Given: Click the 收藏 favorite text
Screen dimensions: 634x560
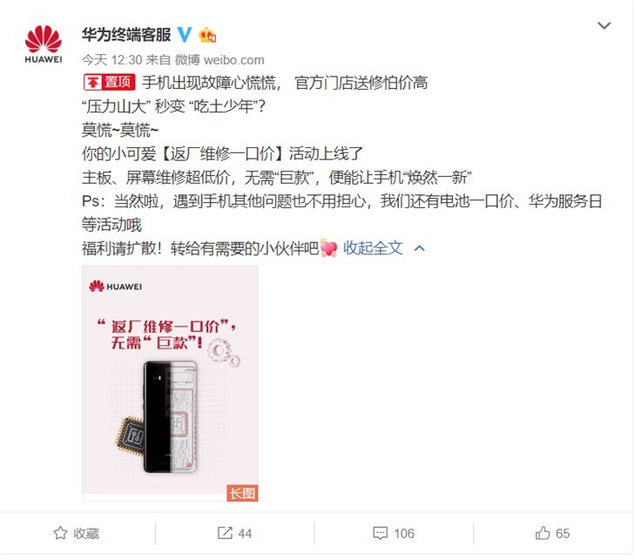Looking at the screenshot, I should tap(86, 533).
